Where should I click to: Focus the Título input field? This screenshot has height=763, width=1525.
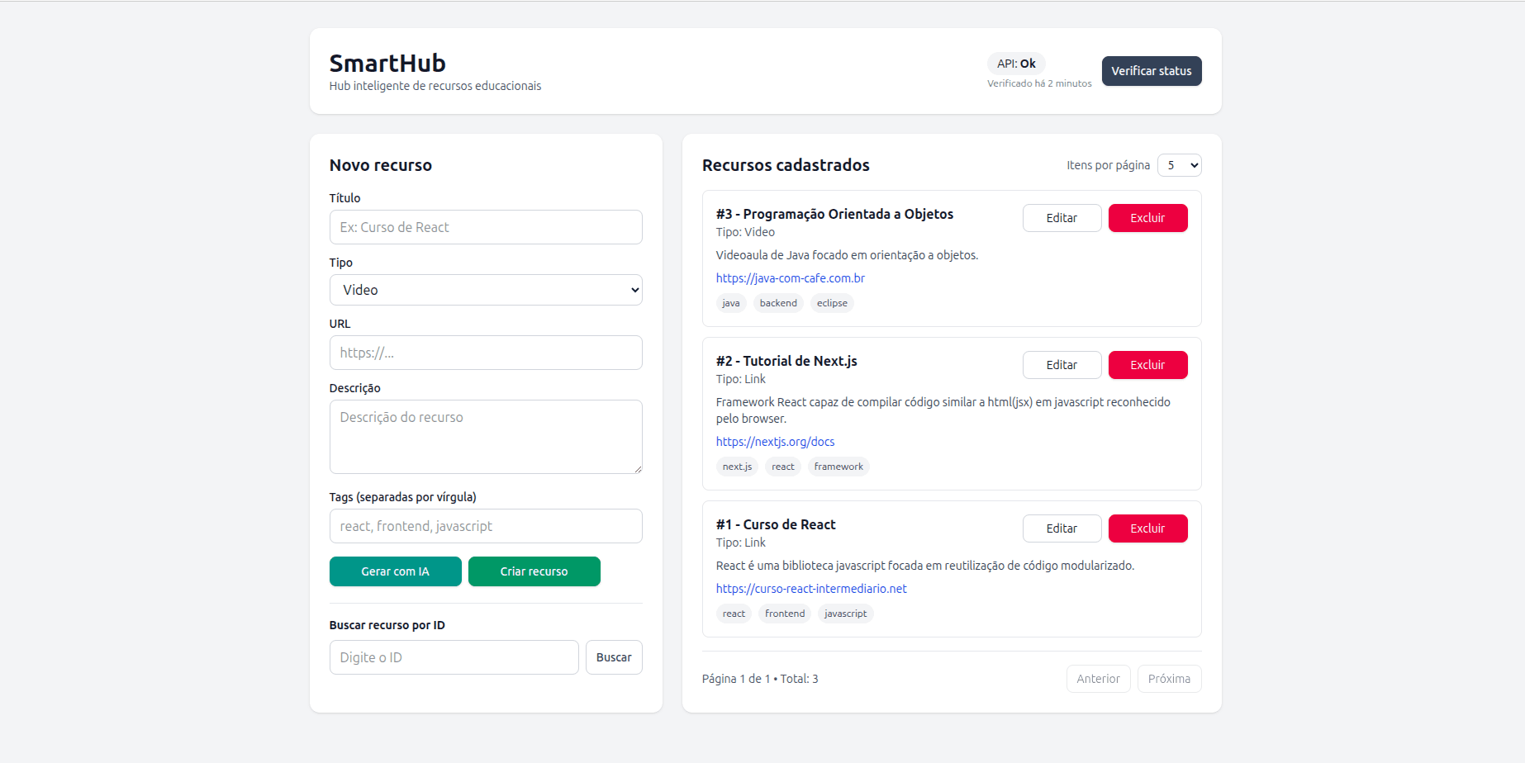[x=486, y=227]
